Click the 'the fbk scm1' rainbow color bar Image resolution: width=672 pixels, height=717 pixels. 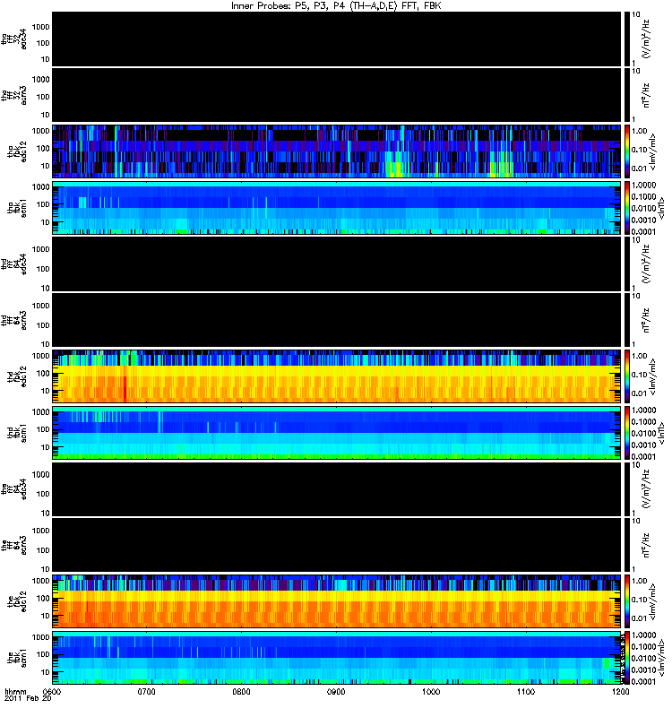click(x=626, y=658)
